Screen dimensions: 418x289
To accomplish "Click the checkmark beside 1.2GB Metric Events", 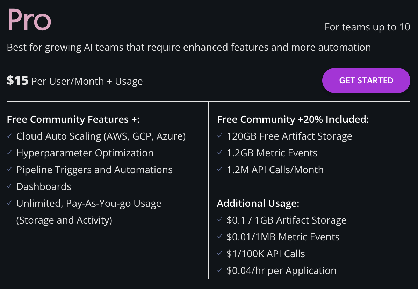I will click(219, 153).
